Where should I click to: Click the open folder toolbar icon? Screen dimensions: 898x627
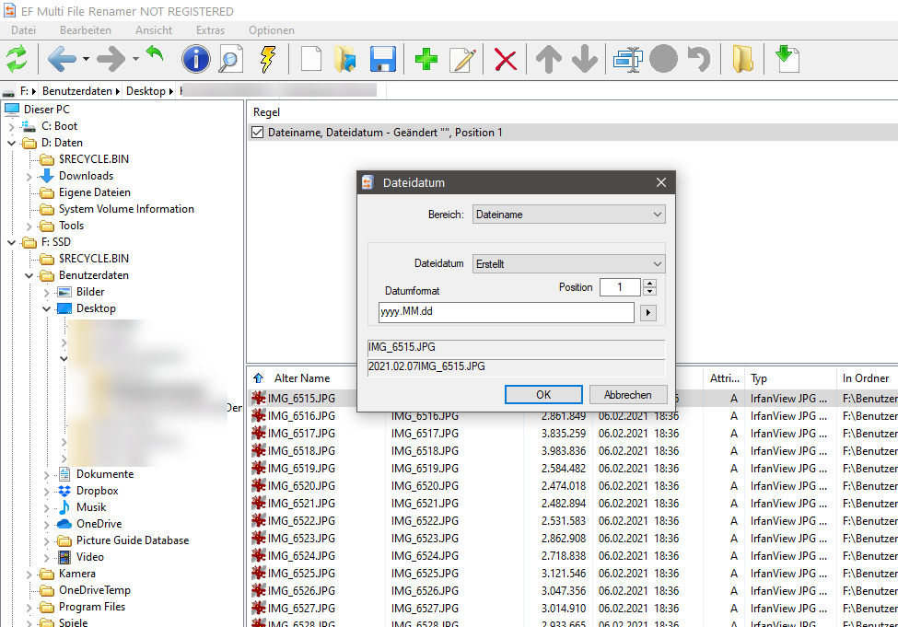[345, 59]
